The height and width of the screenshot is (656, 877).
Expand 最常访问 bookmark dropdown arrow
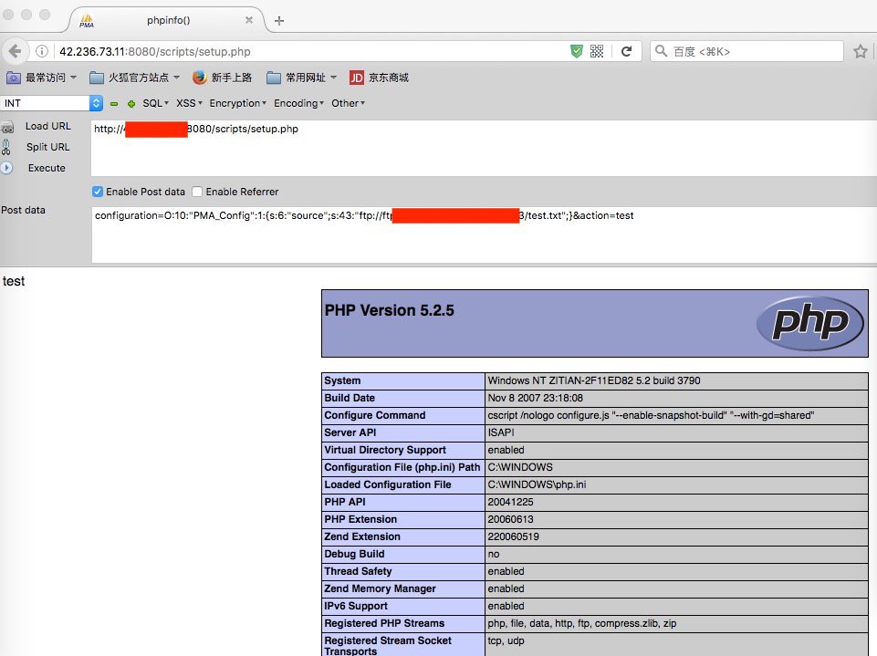coord(73,78)
